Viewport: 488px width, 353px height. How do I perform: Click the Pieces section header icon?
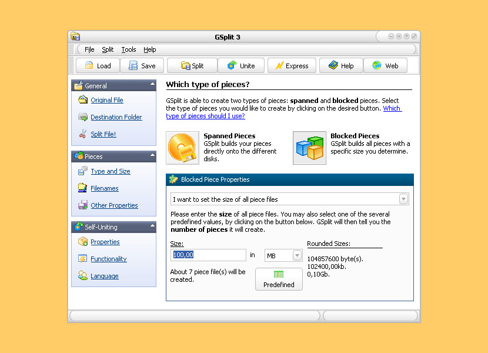coord(79,156)
